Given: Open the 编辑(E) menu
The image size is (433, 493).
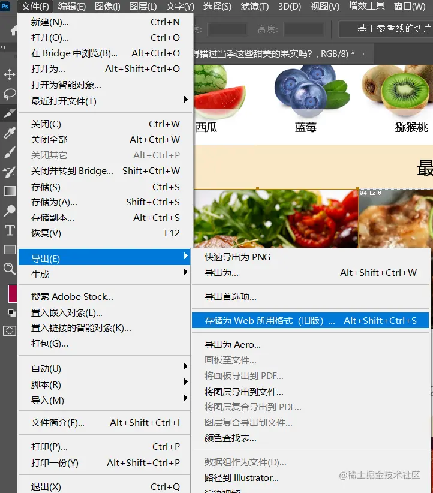Looking at the screenshot, I should (x=72, y=6).
